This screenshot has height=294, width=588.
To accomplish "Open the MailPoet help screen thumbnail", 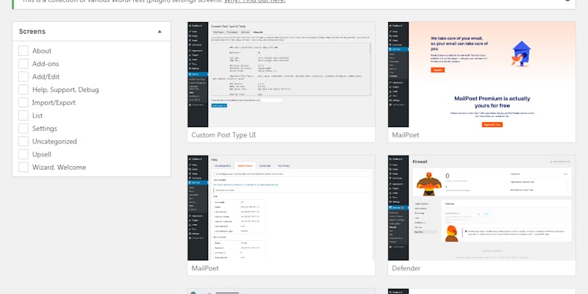I will click(281, 208).
